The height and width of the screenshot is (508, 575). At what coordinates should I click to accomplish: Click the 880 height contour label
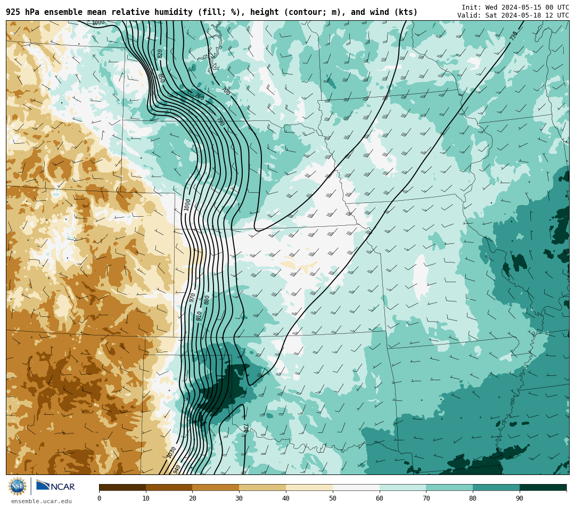tap(207, 300)
